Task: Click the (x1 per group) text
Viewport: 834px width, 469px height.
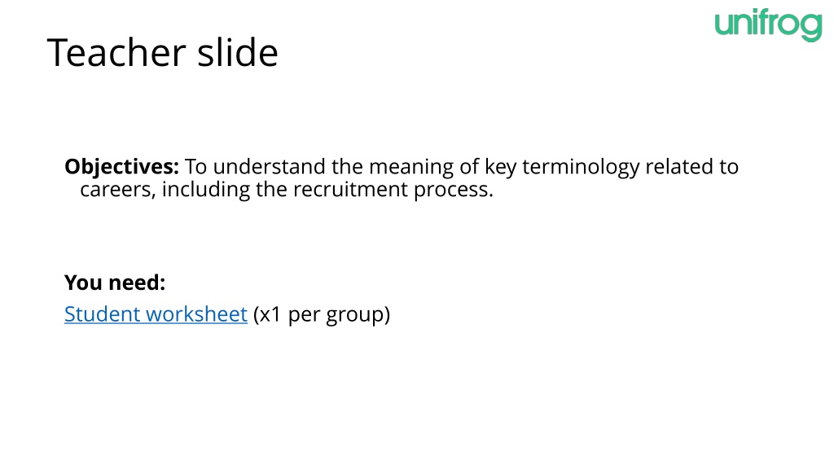Action: [x=322, y=314]
